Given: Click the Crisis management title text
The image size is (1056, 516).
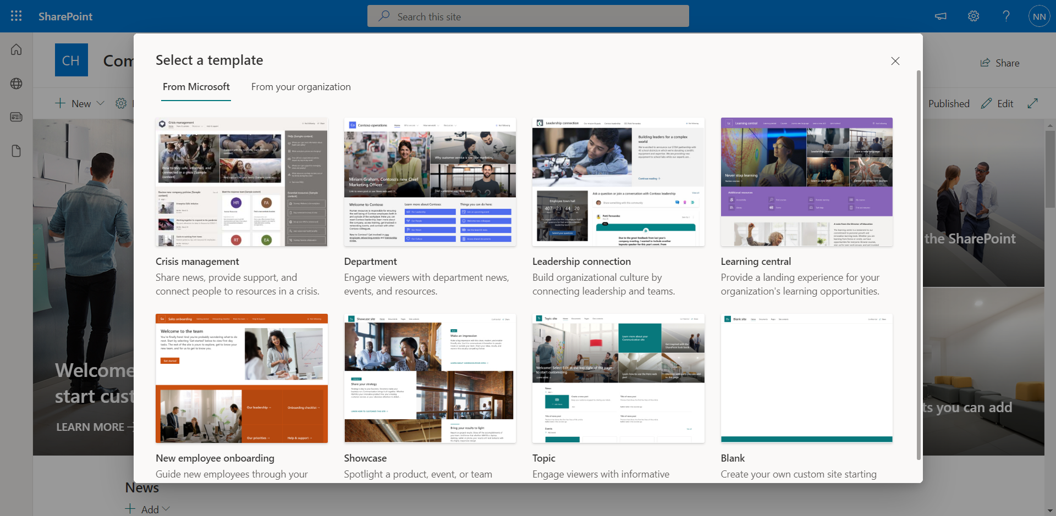Looking at the screenshot, I should 197,262.
